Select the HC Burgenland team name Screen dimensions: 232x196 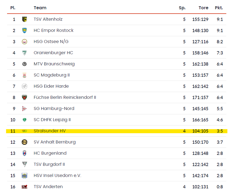coord(50,153)
